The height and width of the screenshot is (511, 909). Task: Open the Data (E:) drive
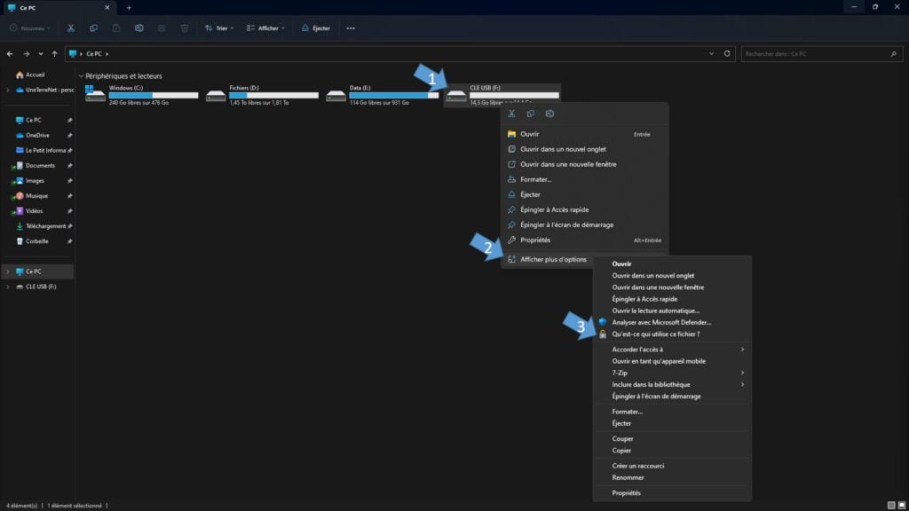383,95
